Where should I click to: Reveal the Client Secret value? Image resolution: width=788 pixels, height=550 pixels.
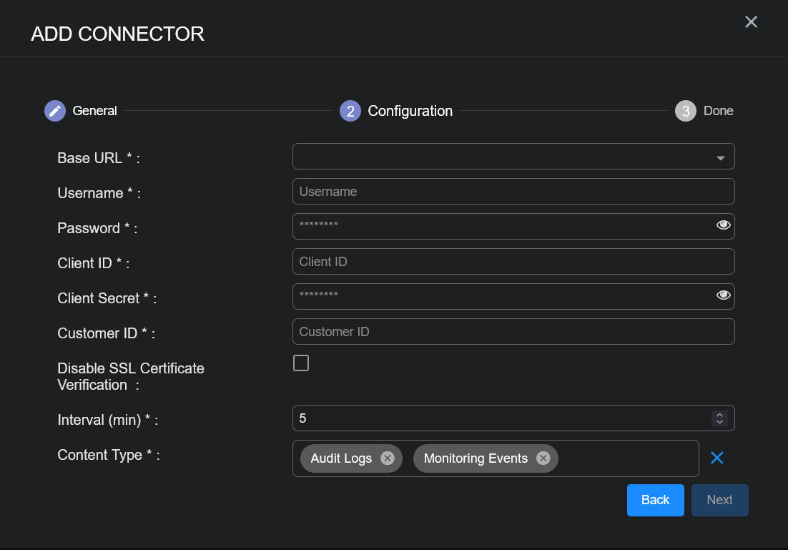tap(724, 295)
